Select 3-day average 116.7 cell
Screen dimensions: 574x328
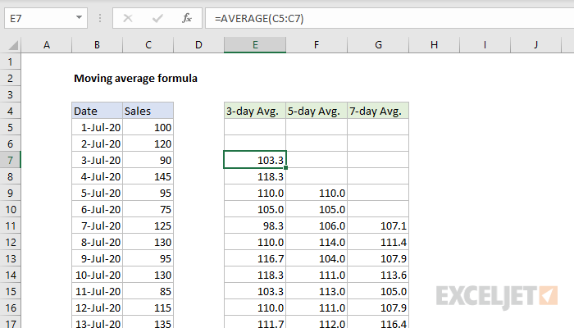pos(255,258)
